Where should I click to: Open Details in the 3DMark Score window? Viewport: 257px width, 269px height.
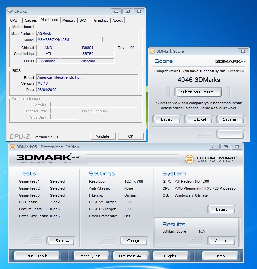pos(168,119)
